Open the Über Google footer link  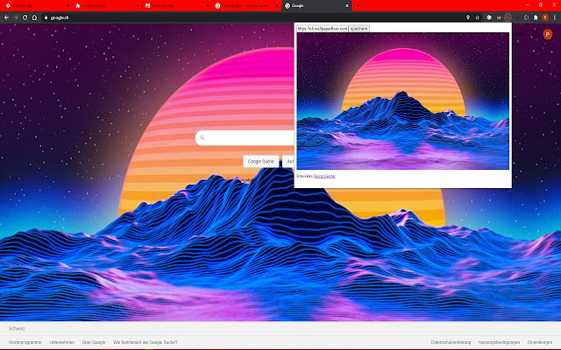point(94,342)
